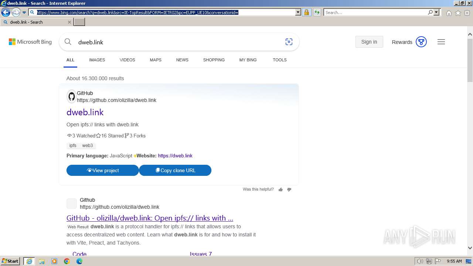
Task: Switch to the NEWS tab
Action: tap(182, 60)
